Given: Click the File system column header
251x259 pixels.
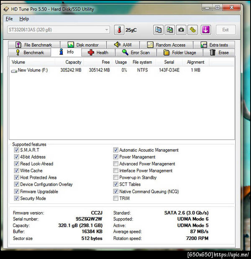Looking at the screenshot, I should pos(142,62).
